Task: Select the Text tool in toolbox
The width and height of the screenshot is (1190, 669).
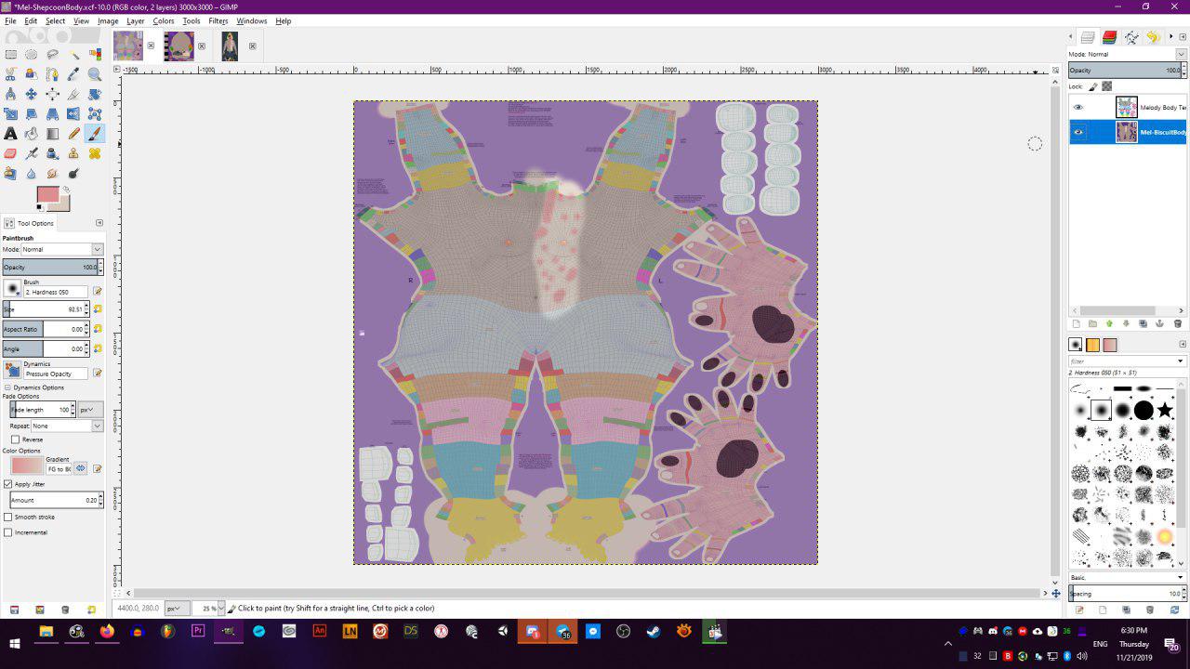Action: pyautogui.click(x=11, y=134)
